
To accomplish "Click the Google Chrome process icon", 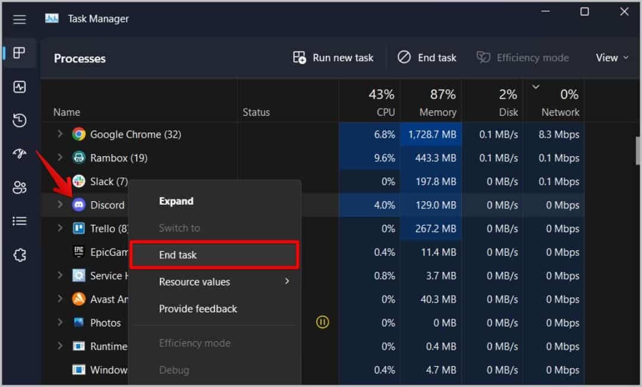I will 78,134.
